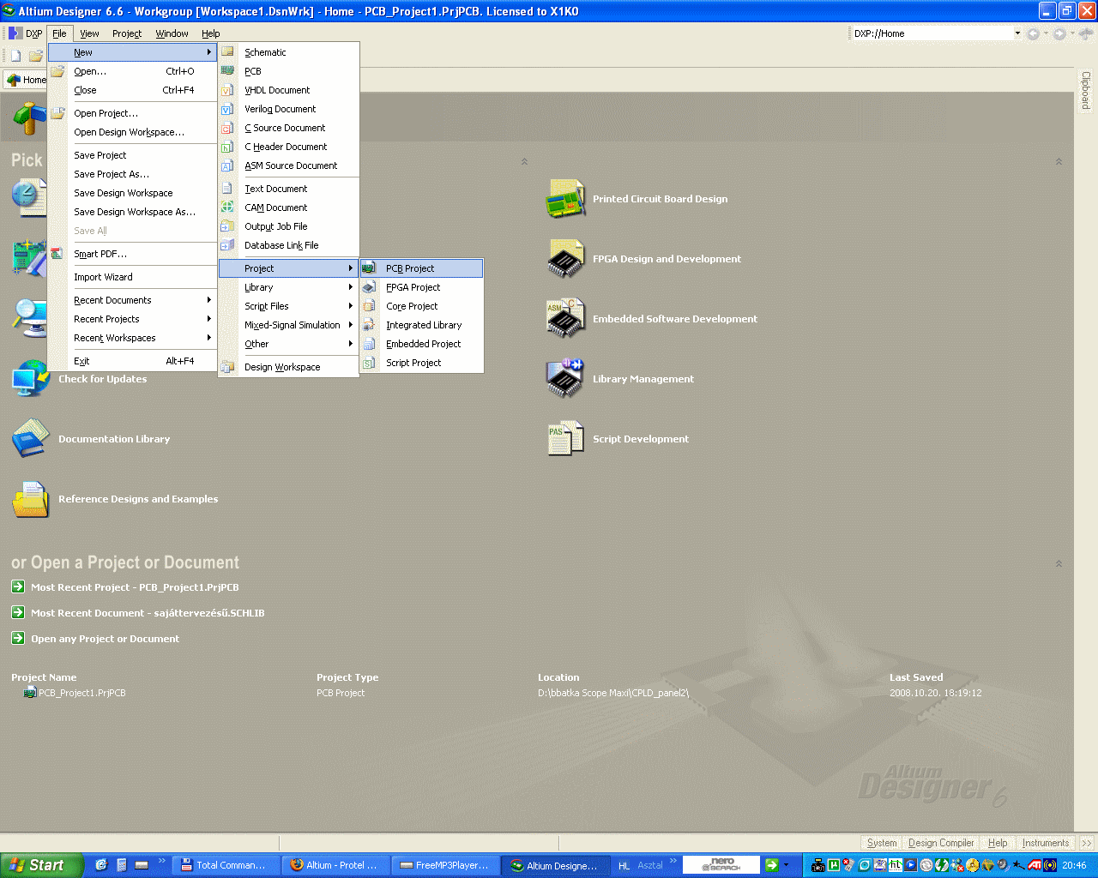Click the C Source Document icon

point(227,127)
